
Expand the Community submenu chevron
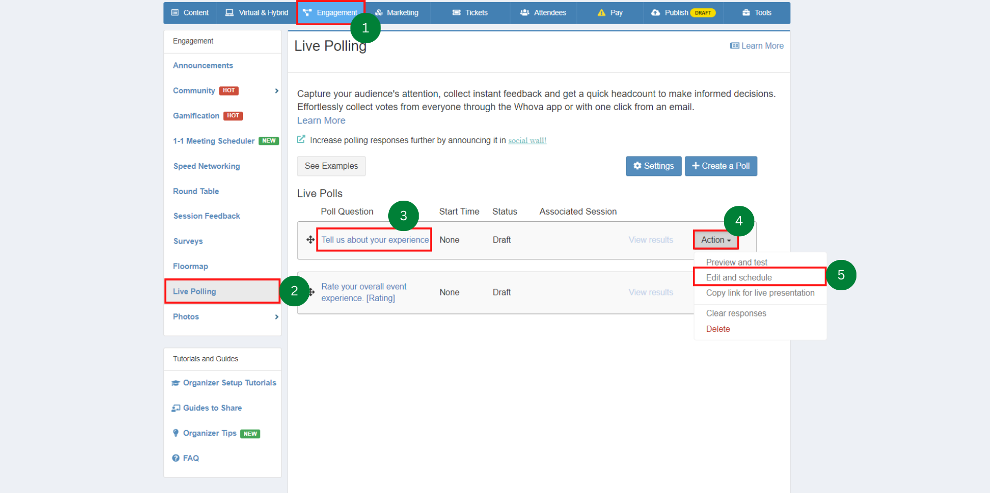coord(276,91)
